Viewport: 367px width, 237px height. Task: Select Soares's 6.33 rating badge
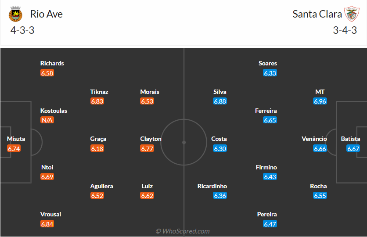270,73
